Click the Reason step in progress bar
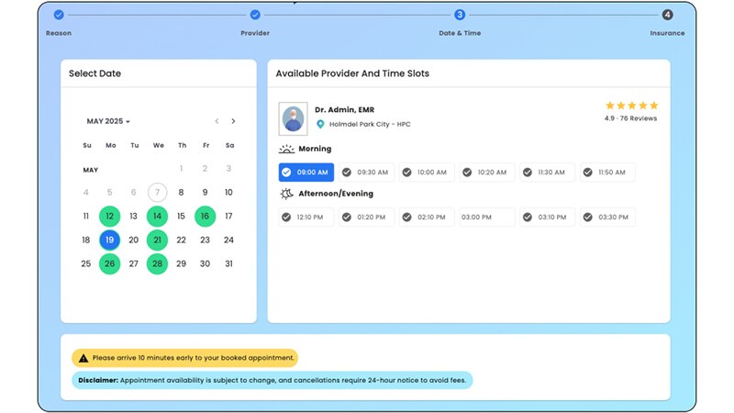Viewport: 734px width, 413px height. click(59, 15)
